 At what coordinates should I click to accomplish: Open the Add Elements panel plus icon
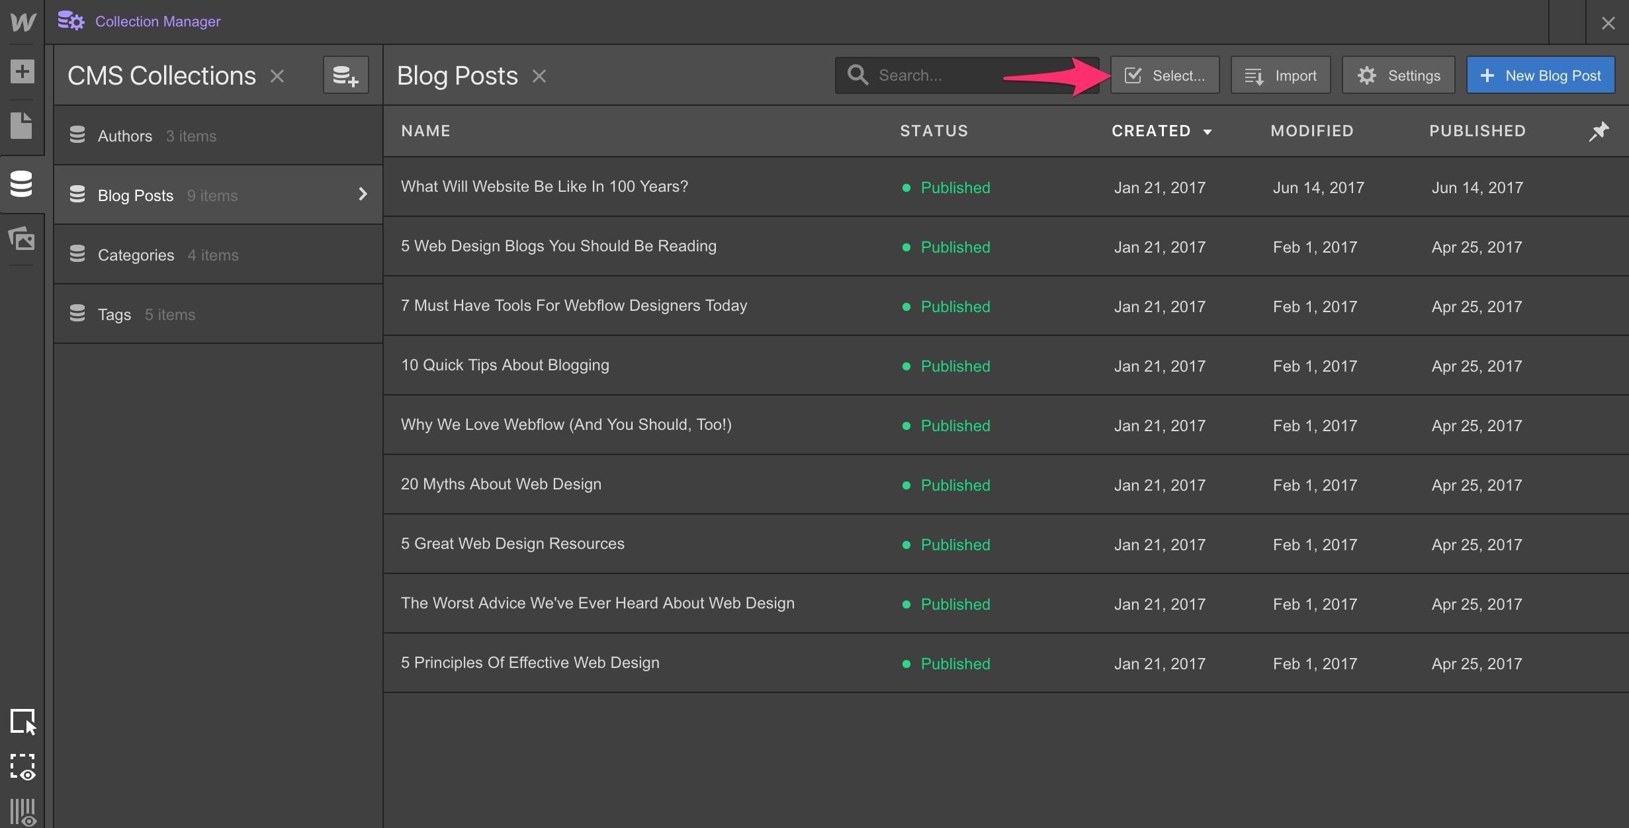22,71
